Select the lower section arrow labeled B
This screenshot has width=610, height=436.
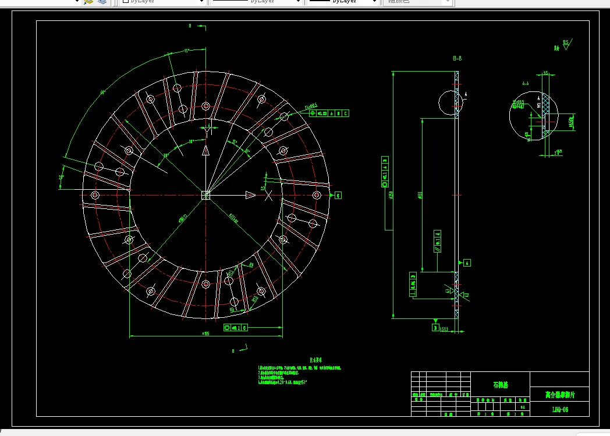click(x=243, y=348)
